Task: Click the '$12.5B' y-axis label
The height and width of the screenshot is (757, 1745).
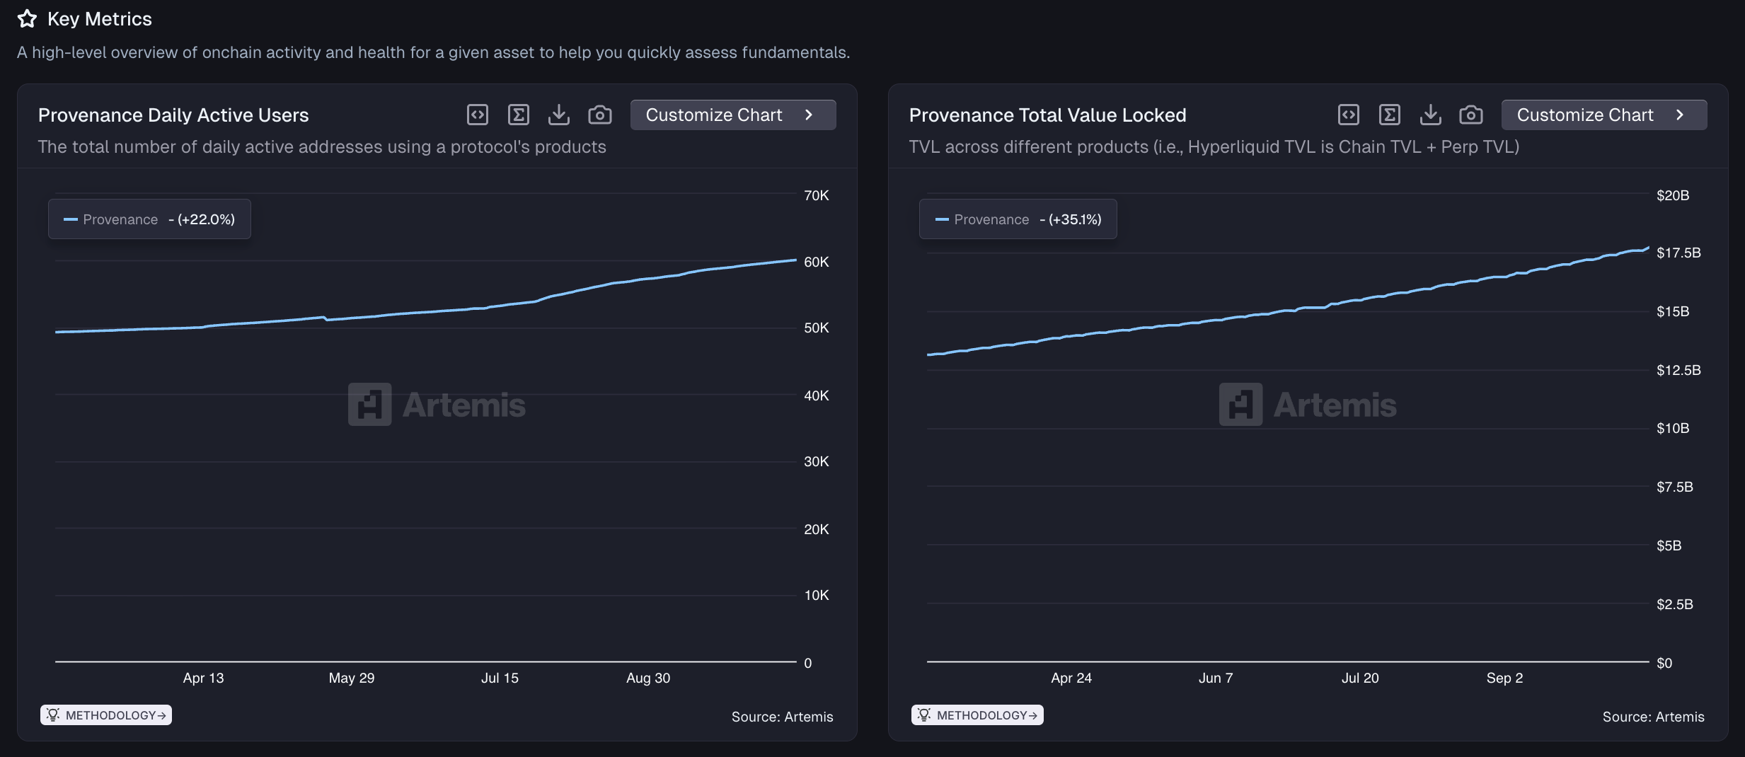Action: click(x=1678, y=370)
